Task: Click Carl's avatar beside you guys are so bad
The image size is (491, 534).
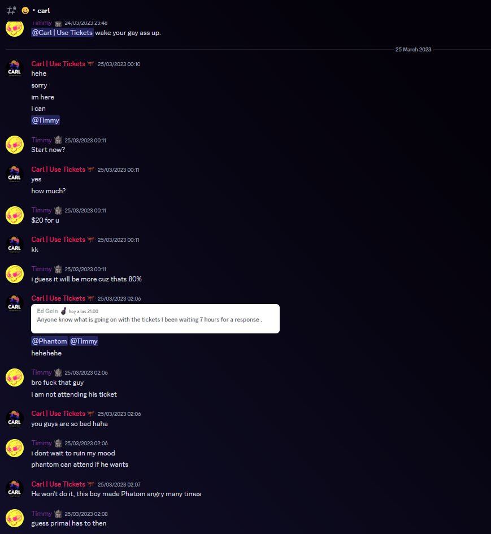Action: click(x=14, y=418)
